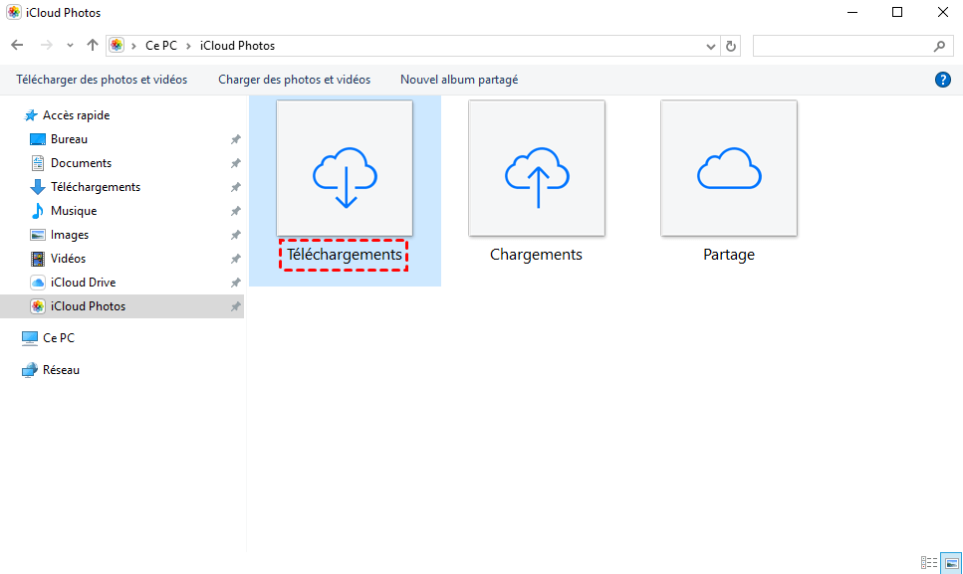The height and width of the screenshot is (574, 963).
Task: Open Documents in the sidebar
Action: [81, 163]
